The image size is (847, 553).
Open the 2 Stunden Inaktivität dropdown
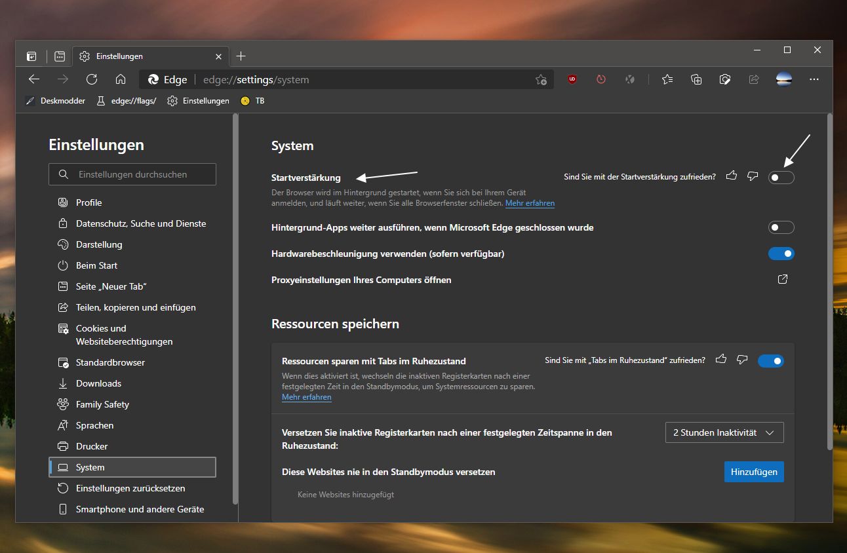pos(724,432)
